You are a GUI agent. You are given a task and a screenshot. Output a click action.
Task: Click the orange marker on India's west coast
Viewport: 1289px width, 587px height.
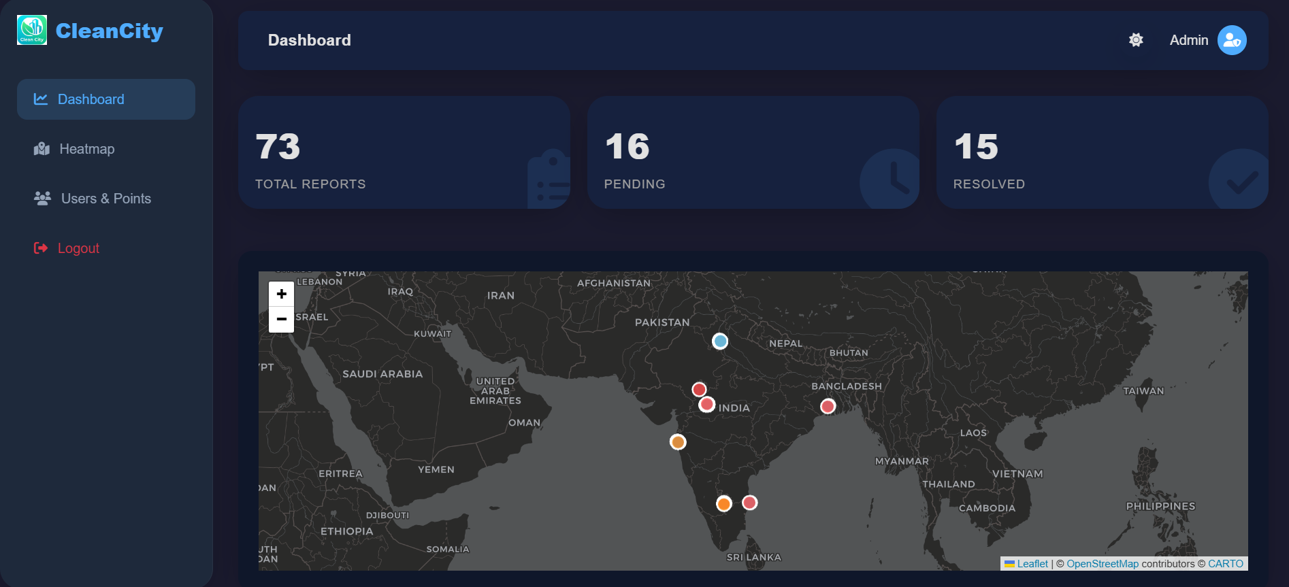677,442
